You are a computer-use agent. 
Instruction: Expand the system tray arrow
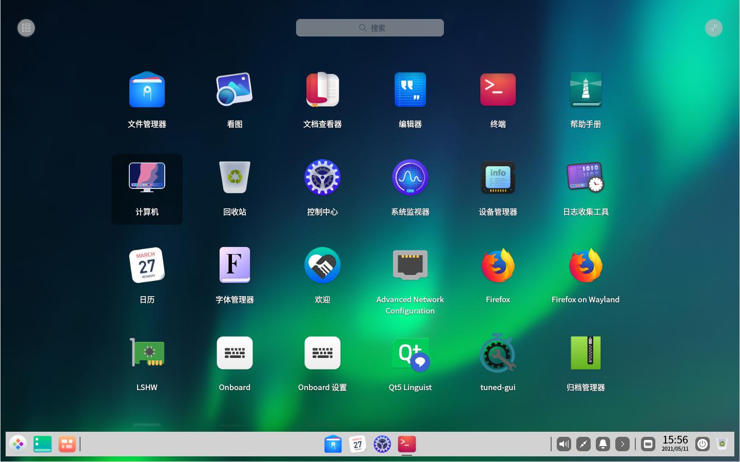coord(622,444)
